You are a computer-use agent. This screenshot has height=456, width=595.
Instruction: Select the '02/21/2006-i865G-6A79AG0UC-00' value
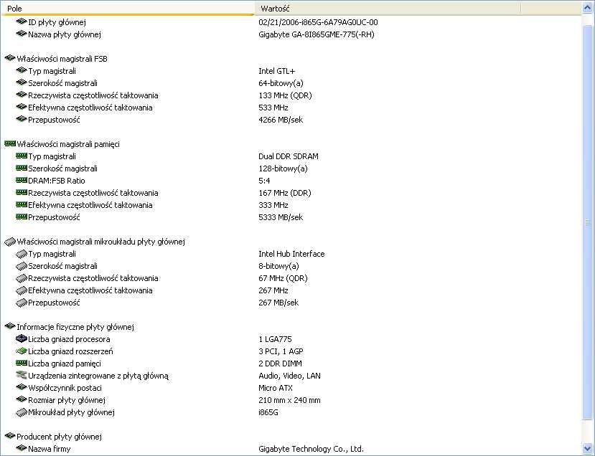point(318,22)
